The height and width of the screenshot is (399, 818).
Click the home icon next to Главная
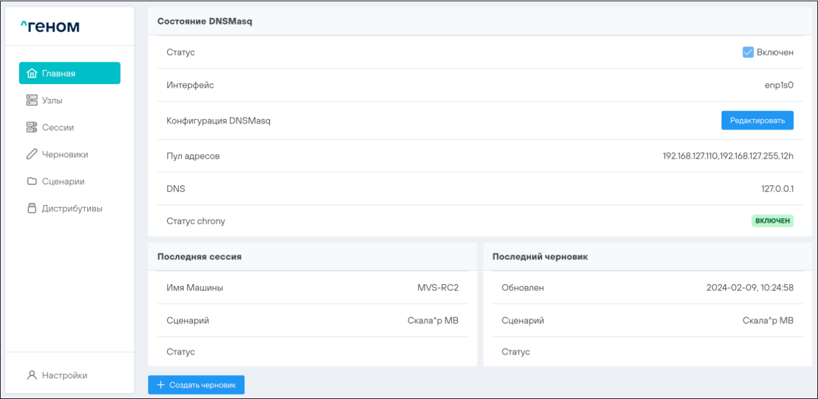(33, 73)
